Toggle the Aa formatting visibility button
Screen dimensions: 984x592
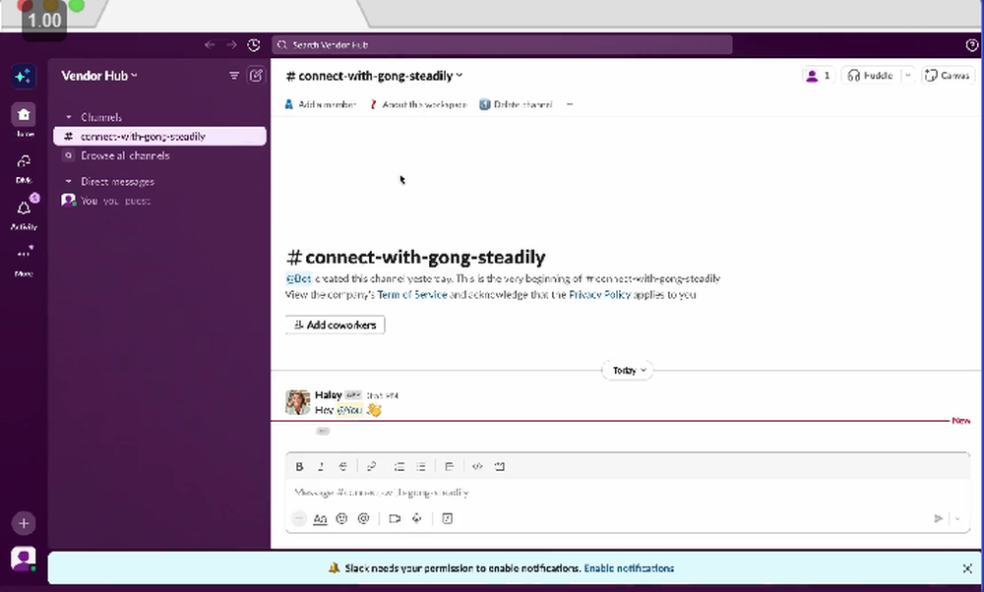320,518
